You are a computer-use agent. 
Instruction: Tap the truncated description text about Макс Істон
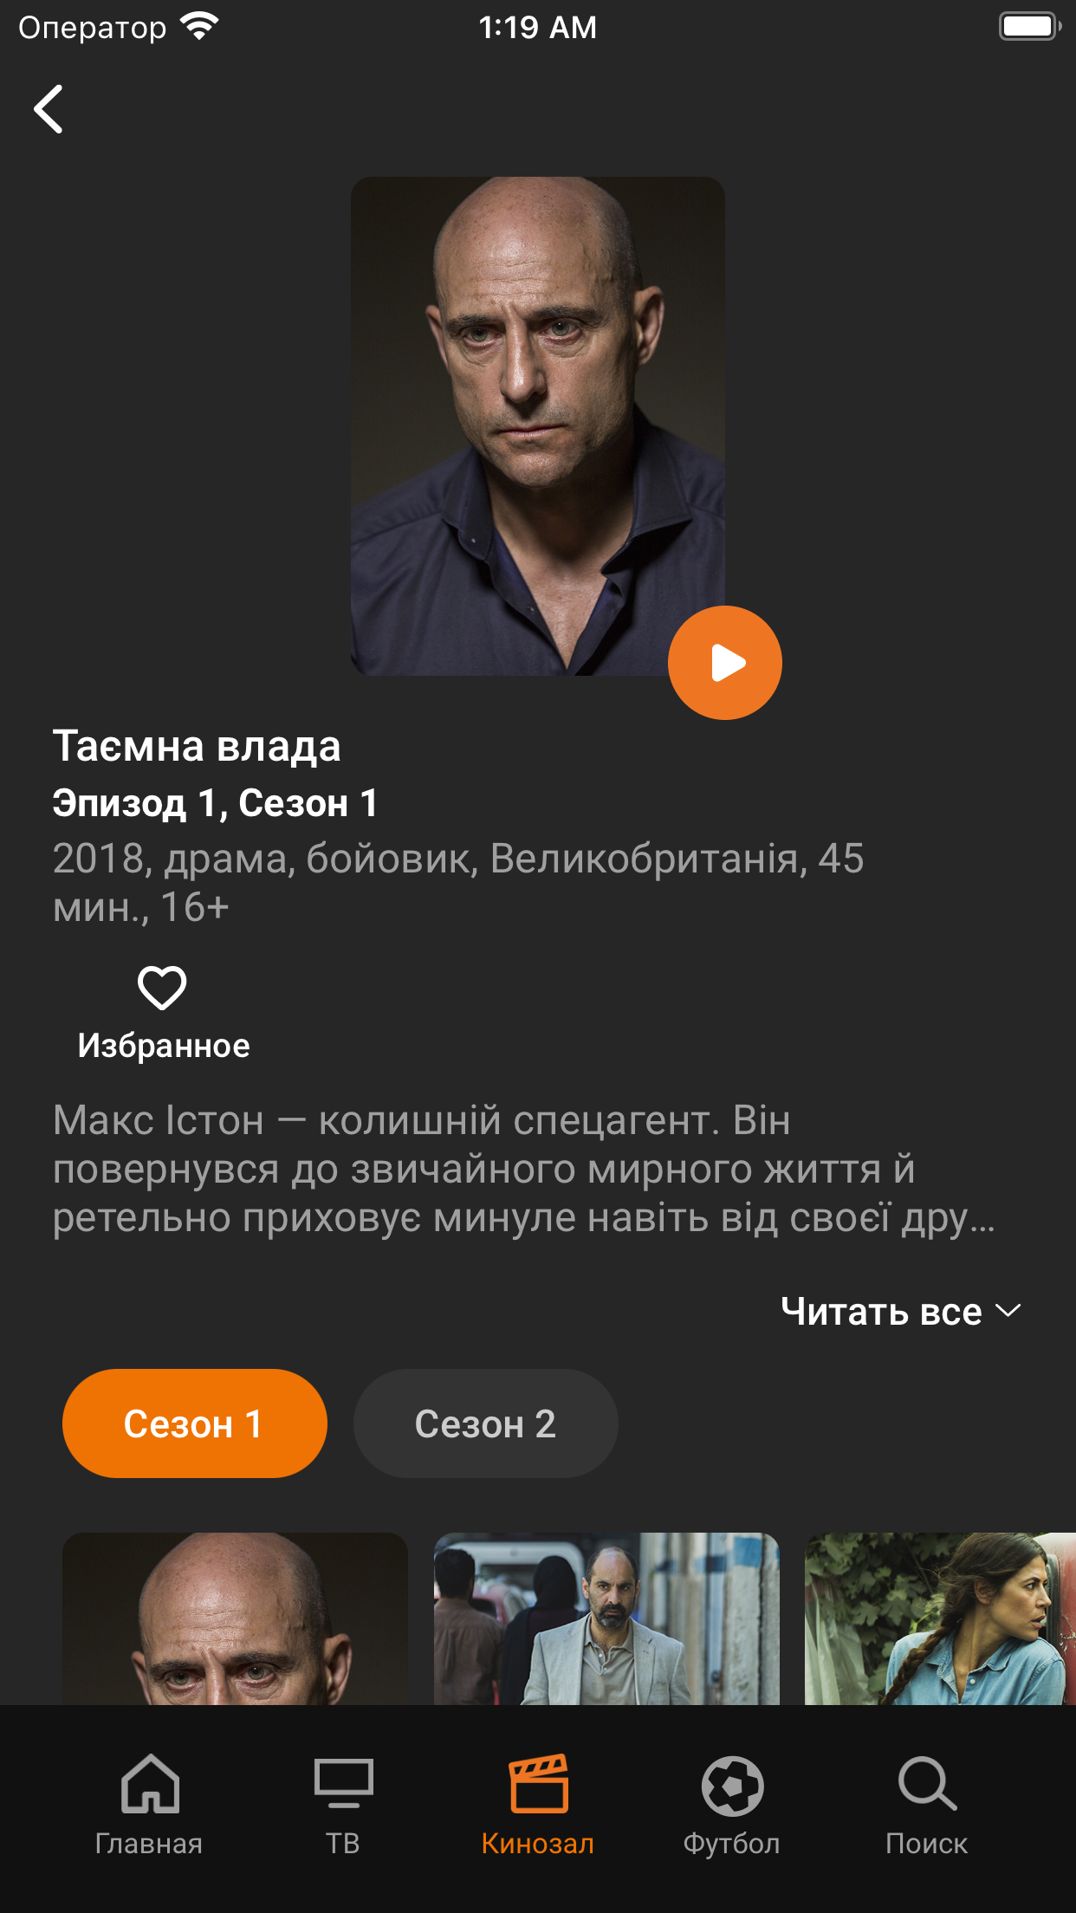pyautogui.click(x=524, y=1169)
